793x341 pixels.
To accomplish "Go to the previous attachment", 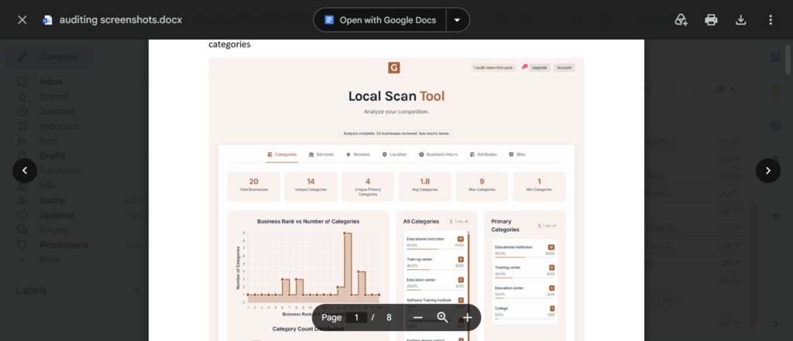I will [x=25, y=171].
